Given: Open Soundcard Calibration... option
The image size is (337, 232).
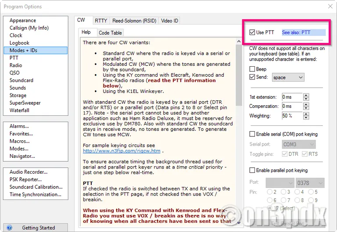Looking at the screenshot, I should [36, 187].
